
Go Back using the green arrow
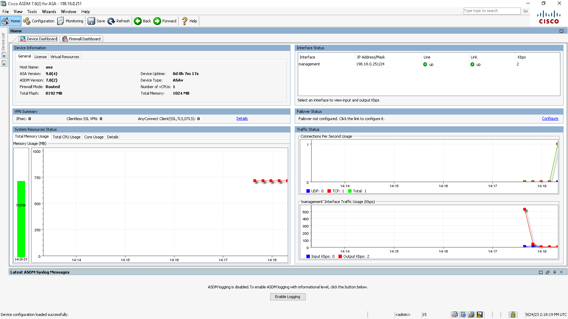138,21
